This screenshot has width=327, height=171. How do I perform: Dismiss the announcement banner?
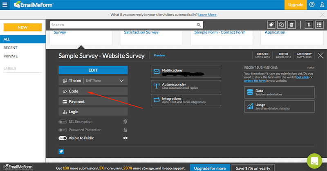click(322, 15)
